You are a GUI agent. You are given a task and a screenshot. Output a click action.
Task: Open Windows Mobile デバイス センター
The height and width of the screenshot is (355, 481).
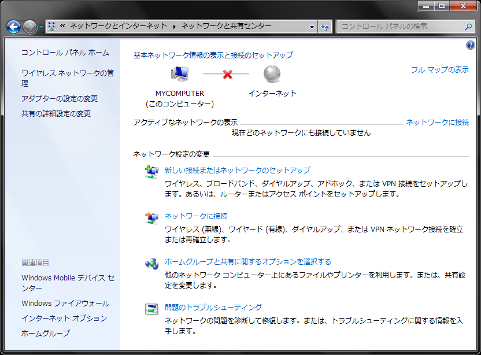coord(68,283)
